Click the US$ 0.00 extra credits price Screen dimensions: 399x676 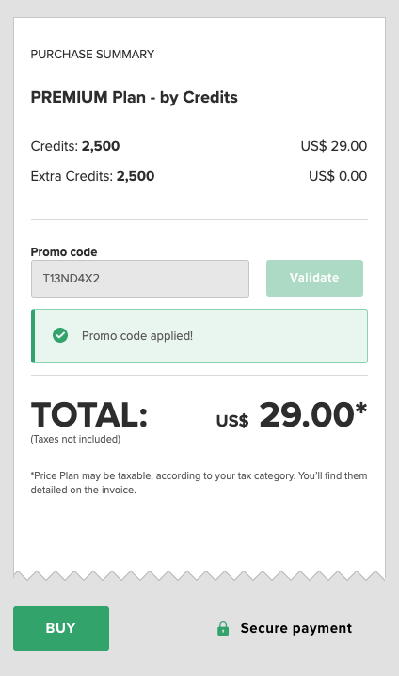point(338,176)
